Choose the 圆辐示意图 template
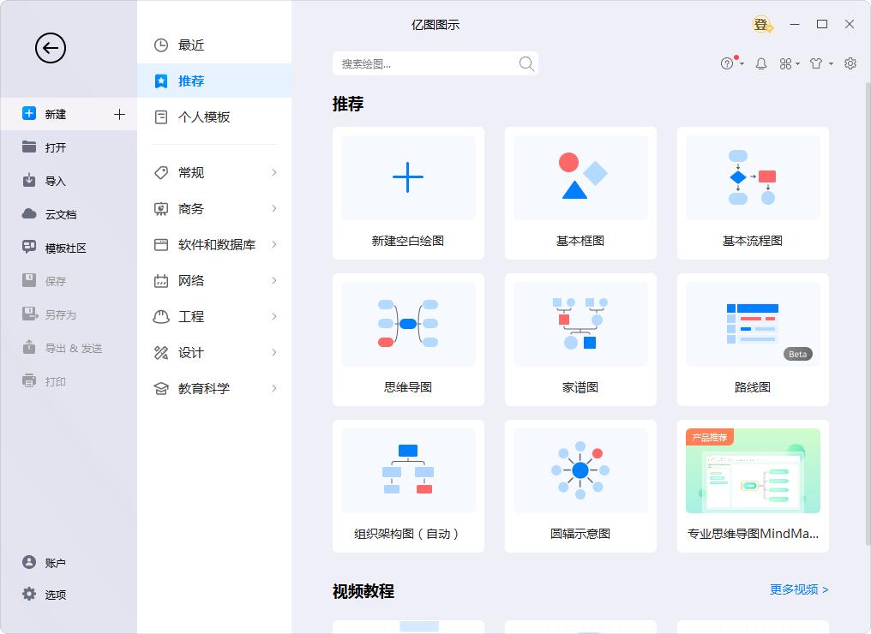The image size is (871, 634). (580, 487)
